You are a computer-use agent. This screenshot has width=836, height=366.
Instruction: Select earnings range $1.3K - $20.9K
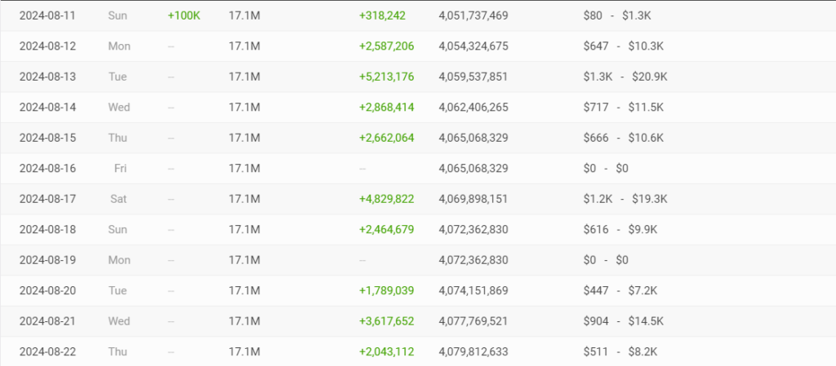click(625, 77)
